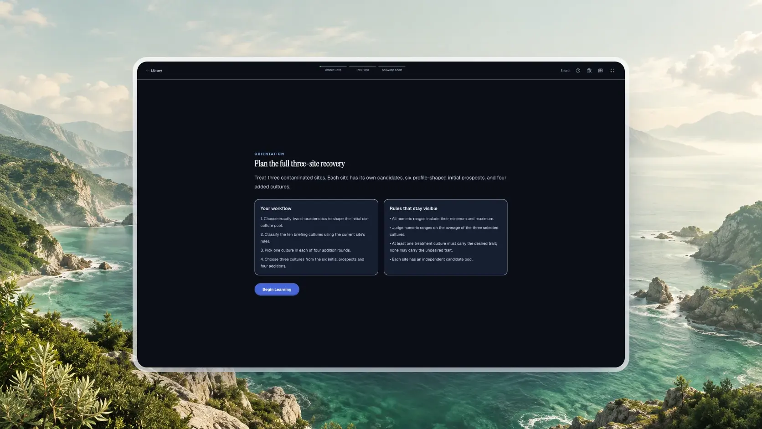Click 'Plan the full three-site recovery' title
The image size is (762, 429).
[x=299, y=164]
